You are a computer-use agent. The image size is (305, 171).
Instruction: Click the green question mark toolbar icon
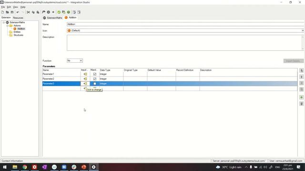69,12
